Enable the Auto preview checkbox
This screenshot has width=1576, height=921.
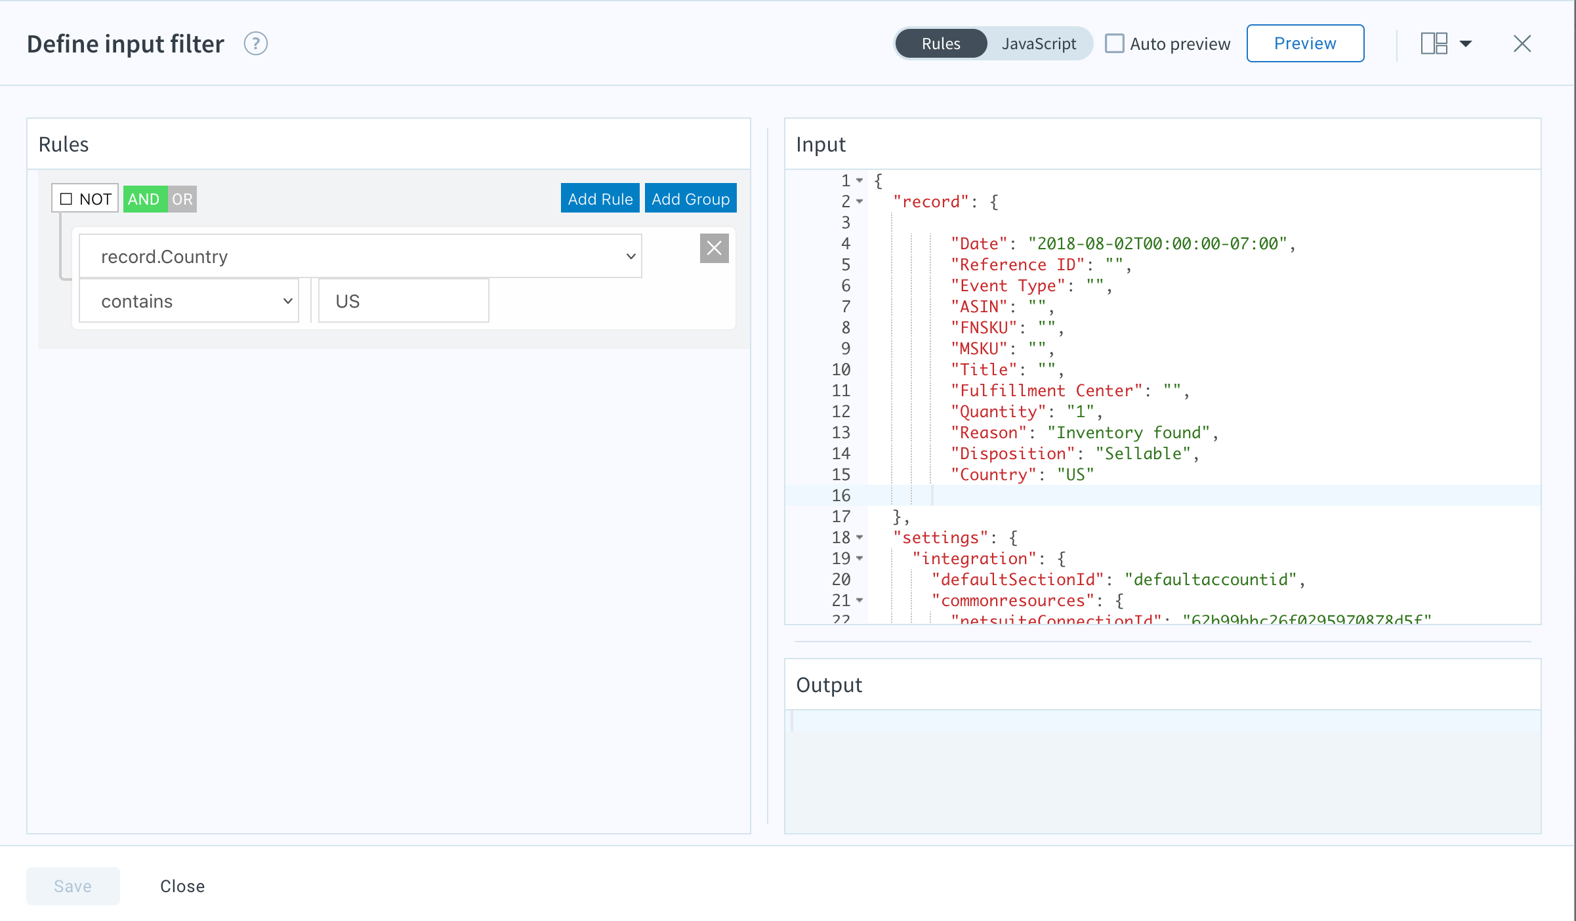pos(1114,44)
